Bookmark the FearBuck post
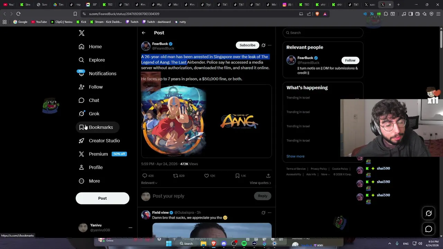Image resolution: width=443 pixels, height=249 pixels. click(237, 176)
